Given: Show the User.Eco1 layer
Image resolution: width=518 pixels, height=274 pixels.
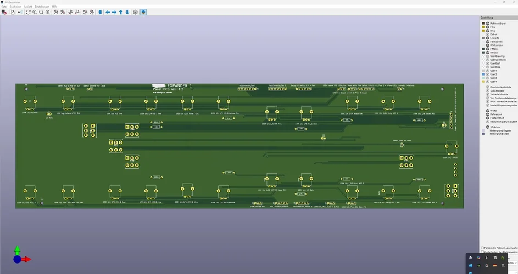Looking at the screenshot, I should (x=488, y=64).
